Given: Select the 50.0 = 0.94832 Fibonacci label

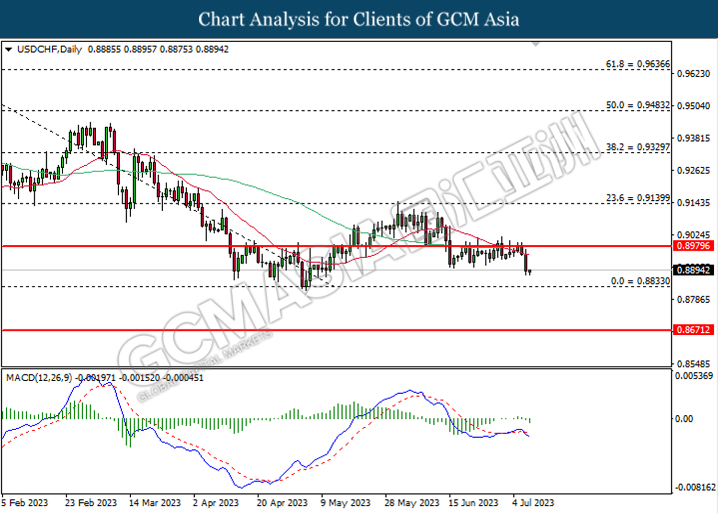Looking at the screenshot, I should click(638, 105).
